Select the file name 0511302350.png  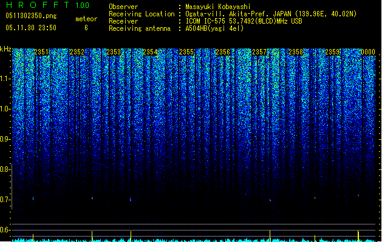click(31, 16)
